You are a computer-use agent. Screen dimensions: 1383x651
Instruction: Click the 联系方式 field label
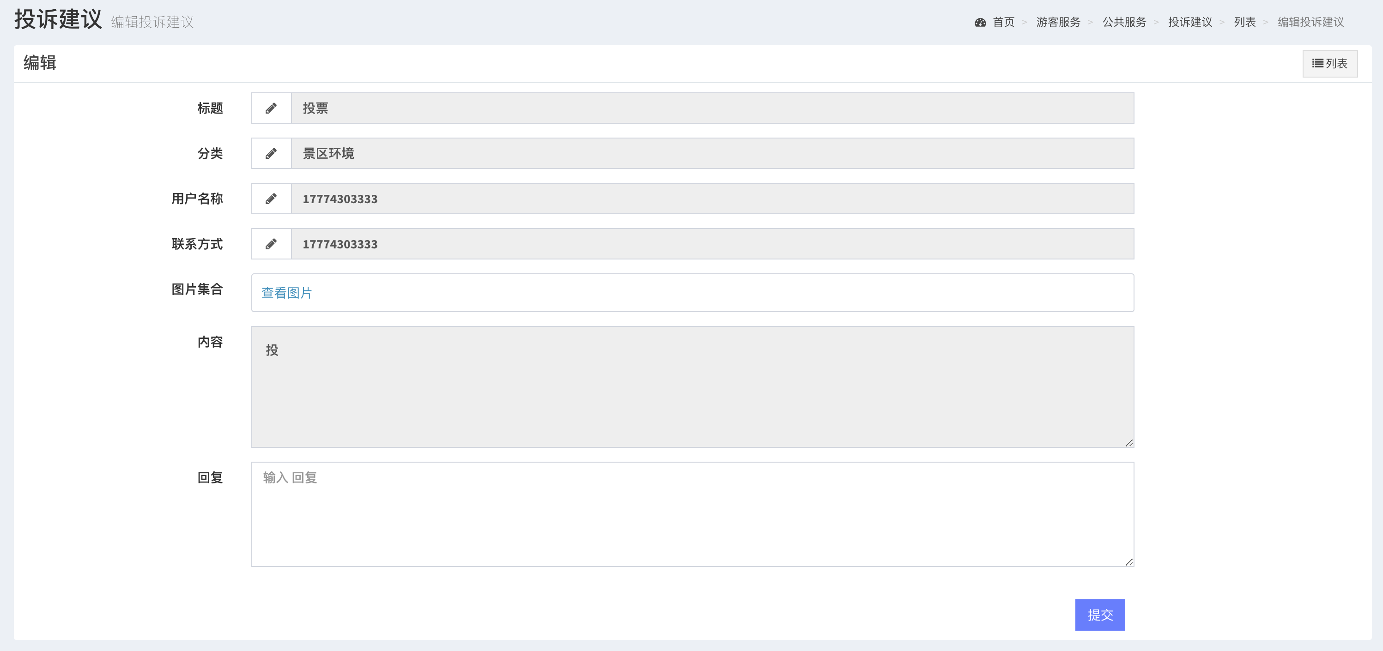point(197,244)
